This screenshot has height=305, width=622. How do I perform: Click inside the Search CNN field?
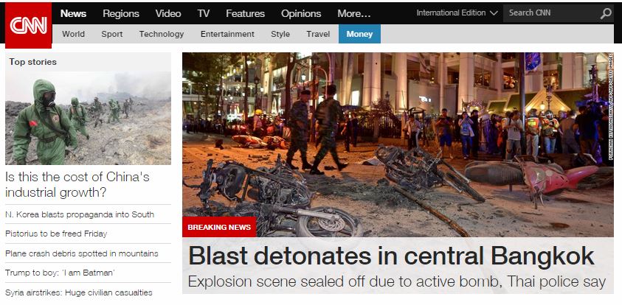[551, 13]
